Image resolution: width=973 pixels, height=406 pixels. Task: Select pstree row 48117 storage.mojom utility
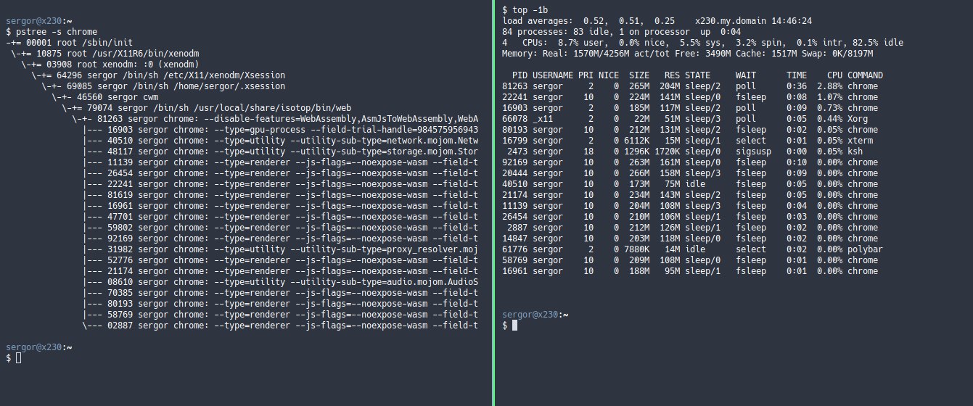click(279, 152)
